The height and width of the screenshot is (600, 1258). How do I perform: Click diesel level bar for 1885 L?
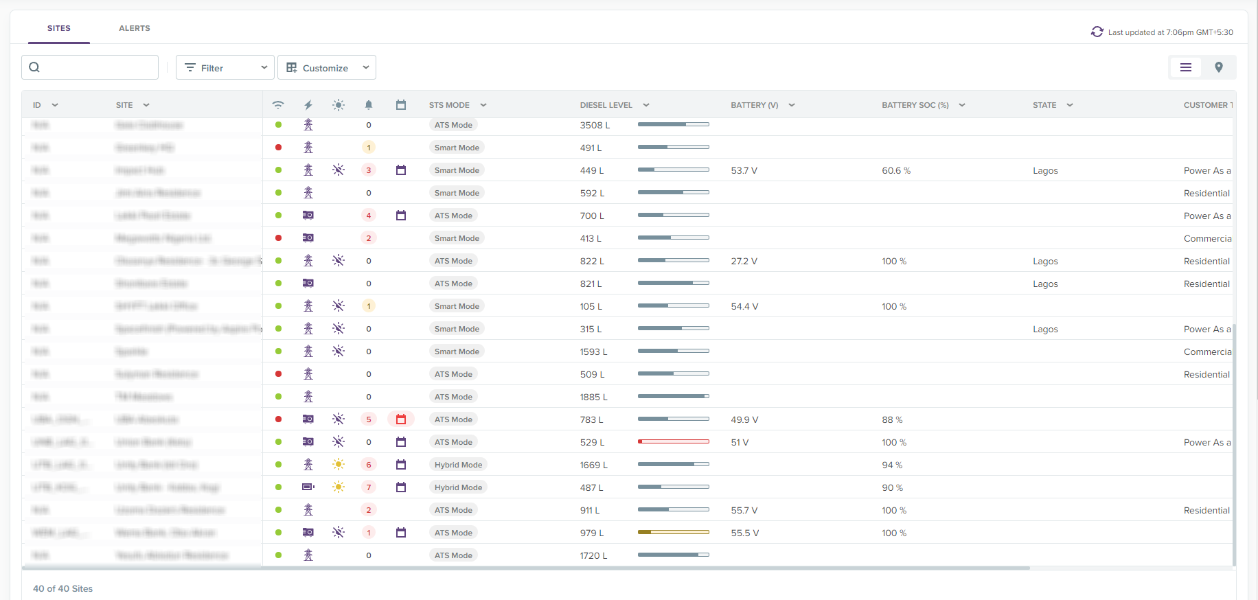click(674, 396)
